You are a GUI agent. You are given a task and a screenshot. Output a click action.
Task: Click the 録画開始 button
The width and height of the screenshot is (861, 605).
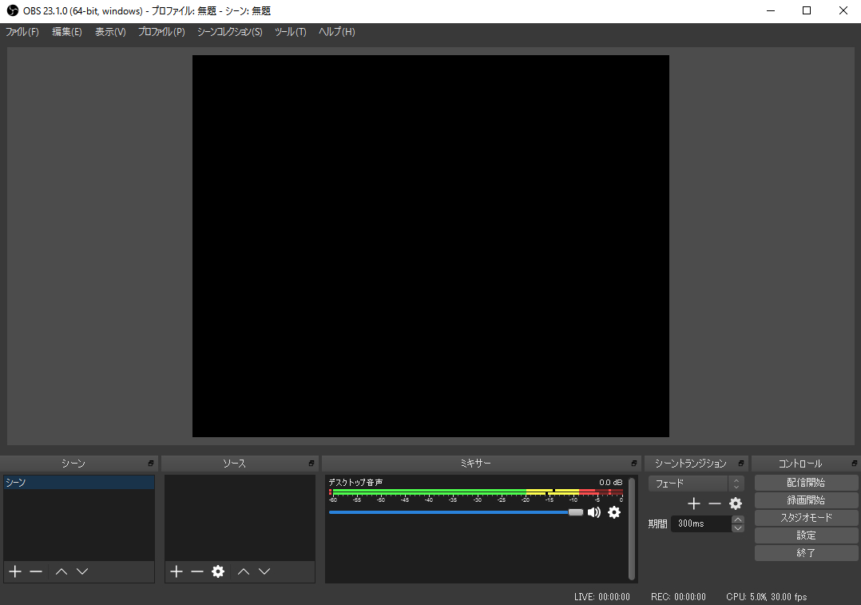pos(806,500)
